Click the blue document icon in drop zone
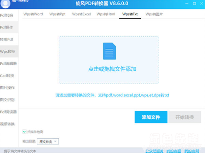The height and width of the screenshot is (153, 205). 110,51
